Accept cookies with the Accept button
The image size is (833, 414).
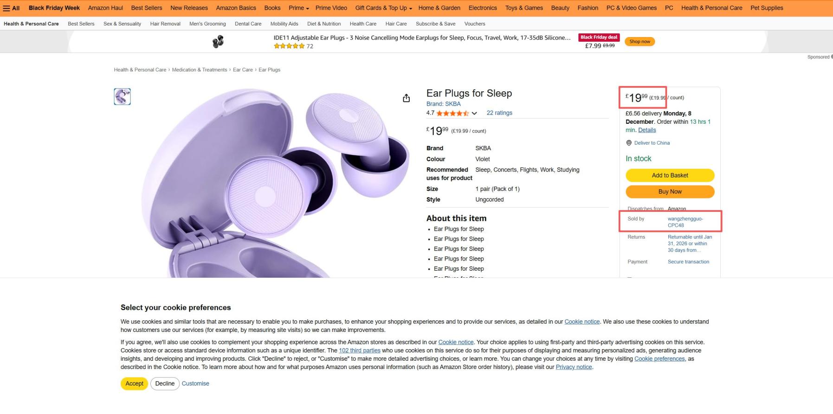click(134, 383)
